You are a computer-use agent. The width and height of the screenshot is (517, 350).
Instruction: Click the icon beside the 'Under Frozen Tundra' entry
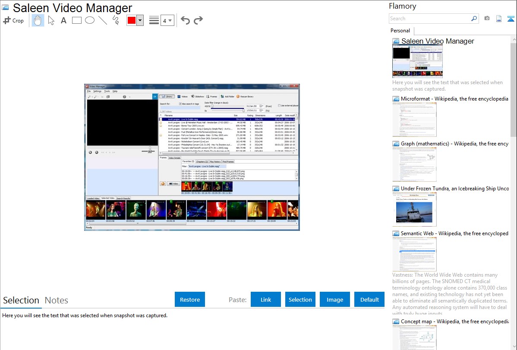(x=396, y=188)
